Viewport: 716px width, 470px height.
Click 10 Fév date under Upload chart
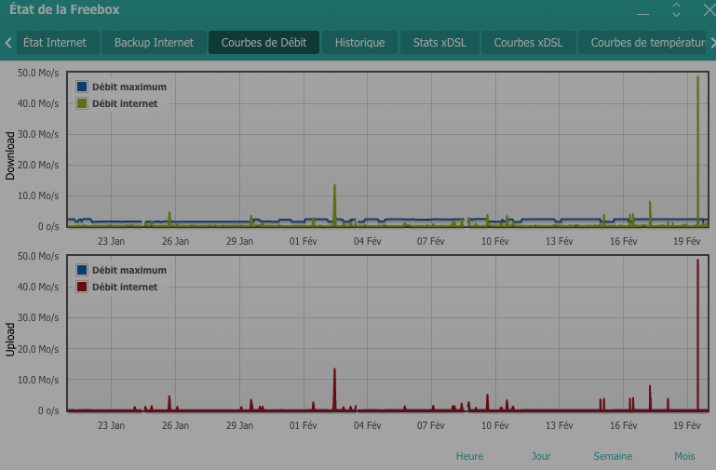494,425
